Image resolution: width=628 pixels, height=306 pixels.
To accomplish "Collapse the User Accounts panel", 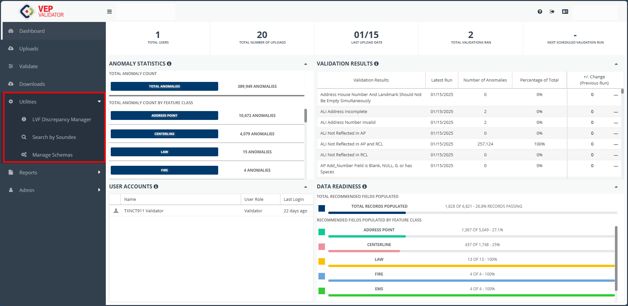I will point(306,187).
